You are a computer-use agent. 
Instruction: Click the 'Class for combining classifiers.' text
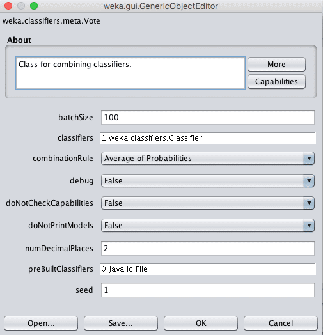[x=75, y=65]
